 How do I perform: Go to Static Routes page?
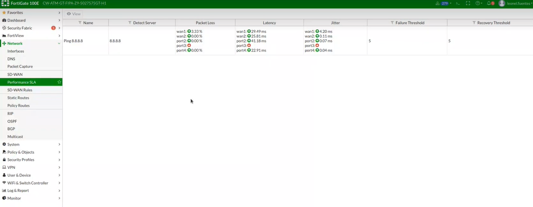pyautogui.click(x=18, y=98)
